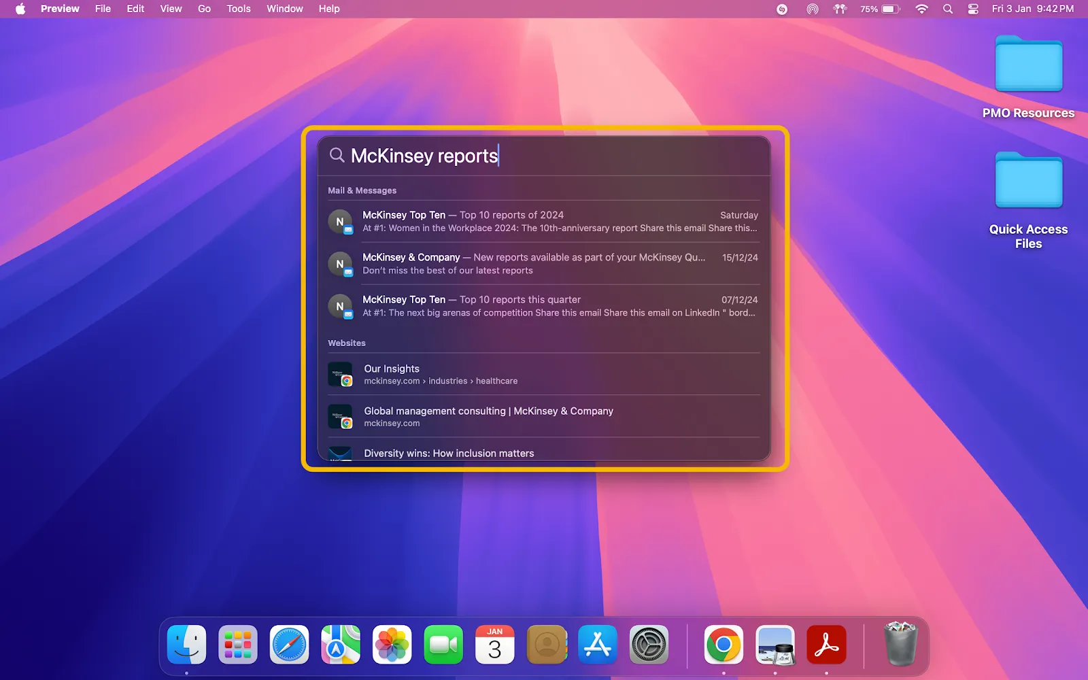
Task: Open Top 10 reports this quarter email
Action: pyautogui.click(x=544, y=306)
